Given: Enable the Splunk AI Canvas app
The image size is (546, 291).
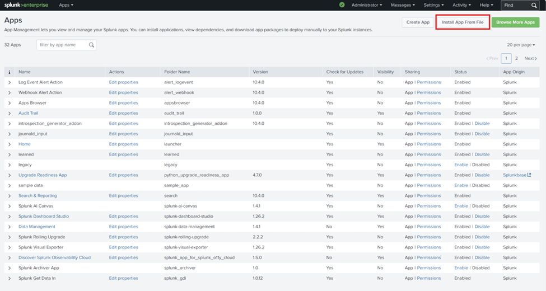Looking at the screenshot, I should click(x=461, y=206).
